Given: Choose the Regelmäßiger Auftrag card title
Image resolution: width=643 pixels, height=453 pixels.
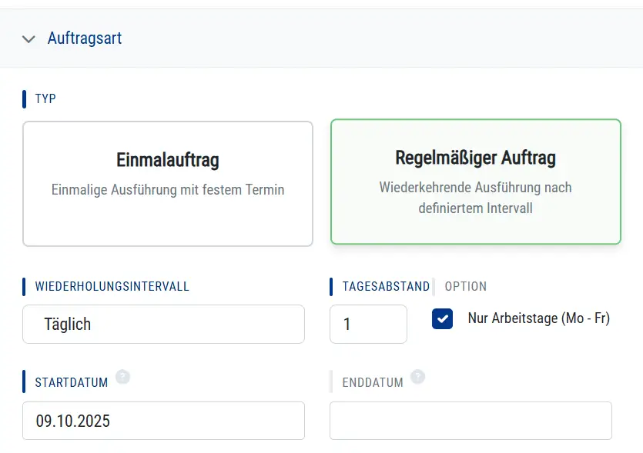Looking at the screenshot, I should point(475,158).
